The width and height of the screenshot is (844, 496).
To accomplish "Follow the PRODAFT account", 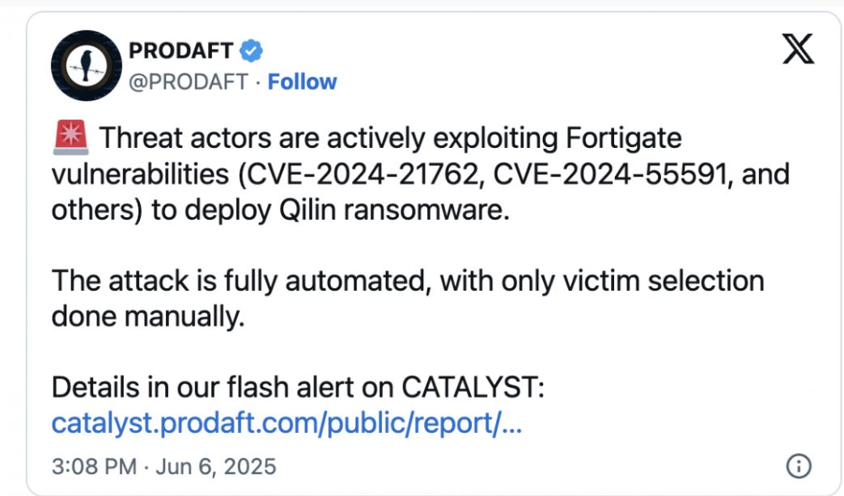I will click(302, 82).
